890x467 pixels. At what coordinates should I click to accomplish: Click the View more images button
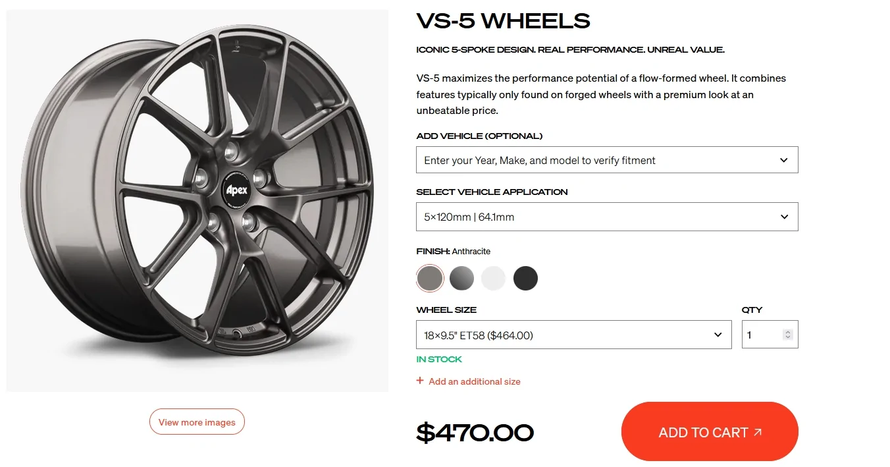(x=197, y=422)
